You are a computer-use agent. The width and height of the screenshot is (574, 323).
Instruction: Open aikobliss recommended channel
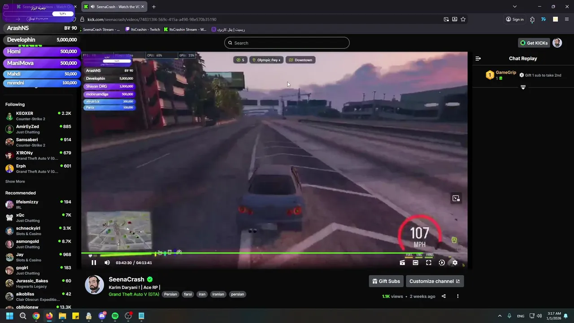(38, 297)
